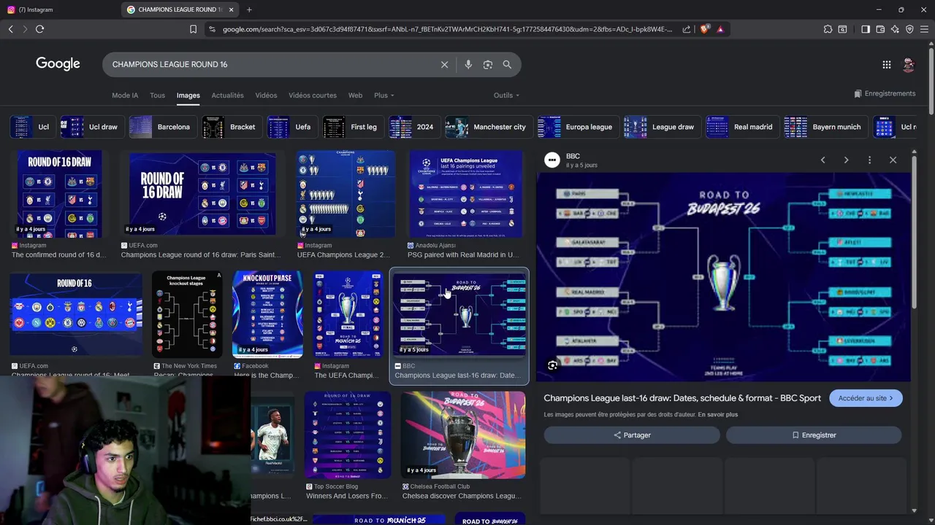Open the Actualités tab
Image resolution: width=935 pixels, height=525 pixels.
point(227,96)
